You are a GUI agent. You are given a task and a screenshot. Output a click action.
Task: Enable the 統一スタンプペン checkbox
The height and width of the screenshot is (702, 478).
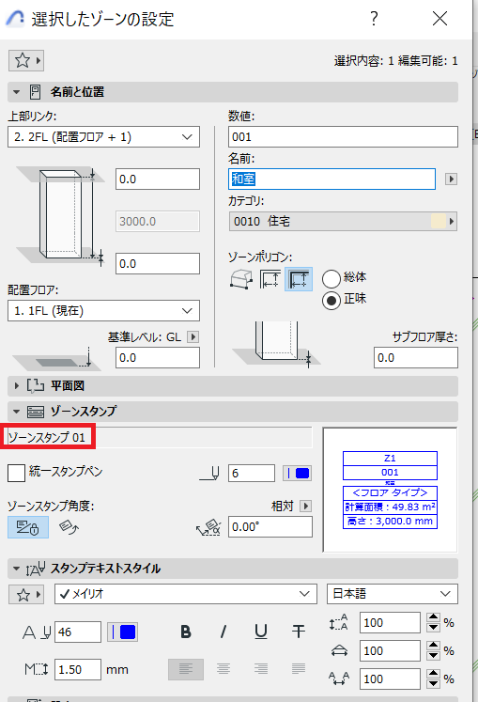point(17,474)
